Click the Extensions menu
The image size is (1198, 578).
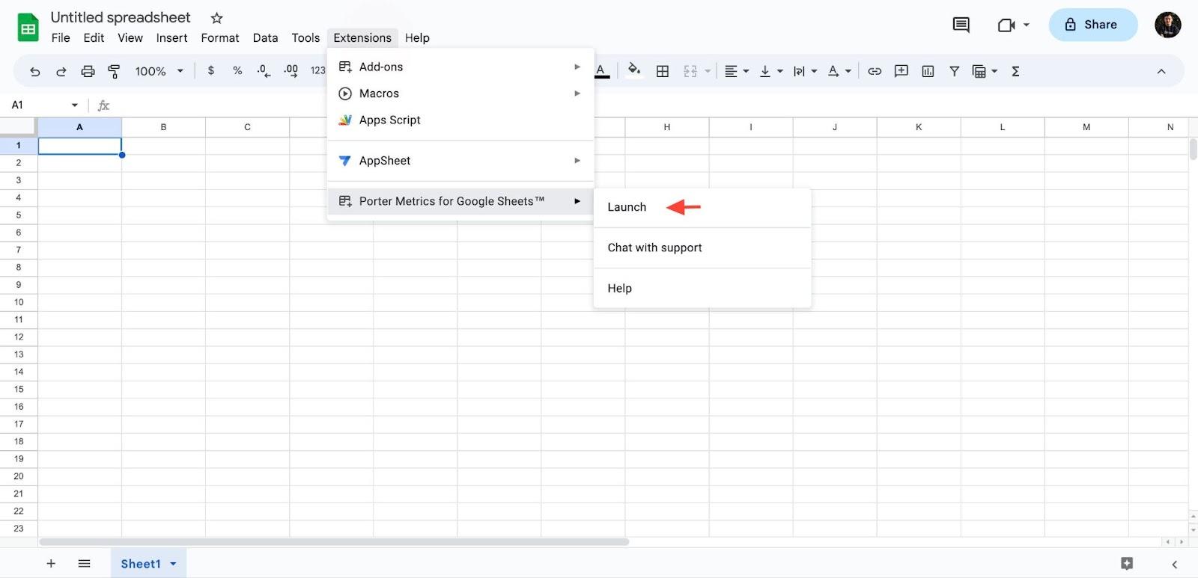click(362, 37)
